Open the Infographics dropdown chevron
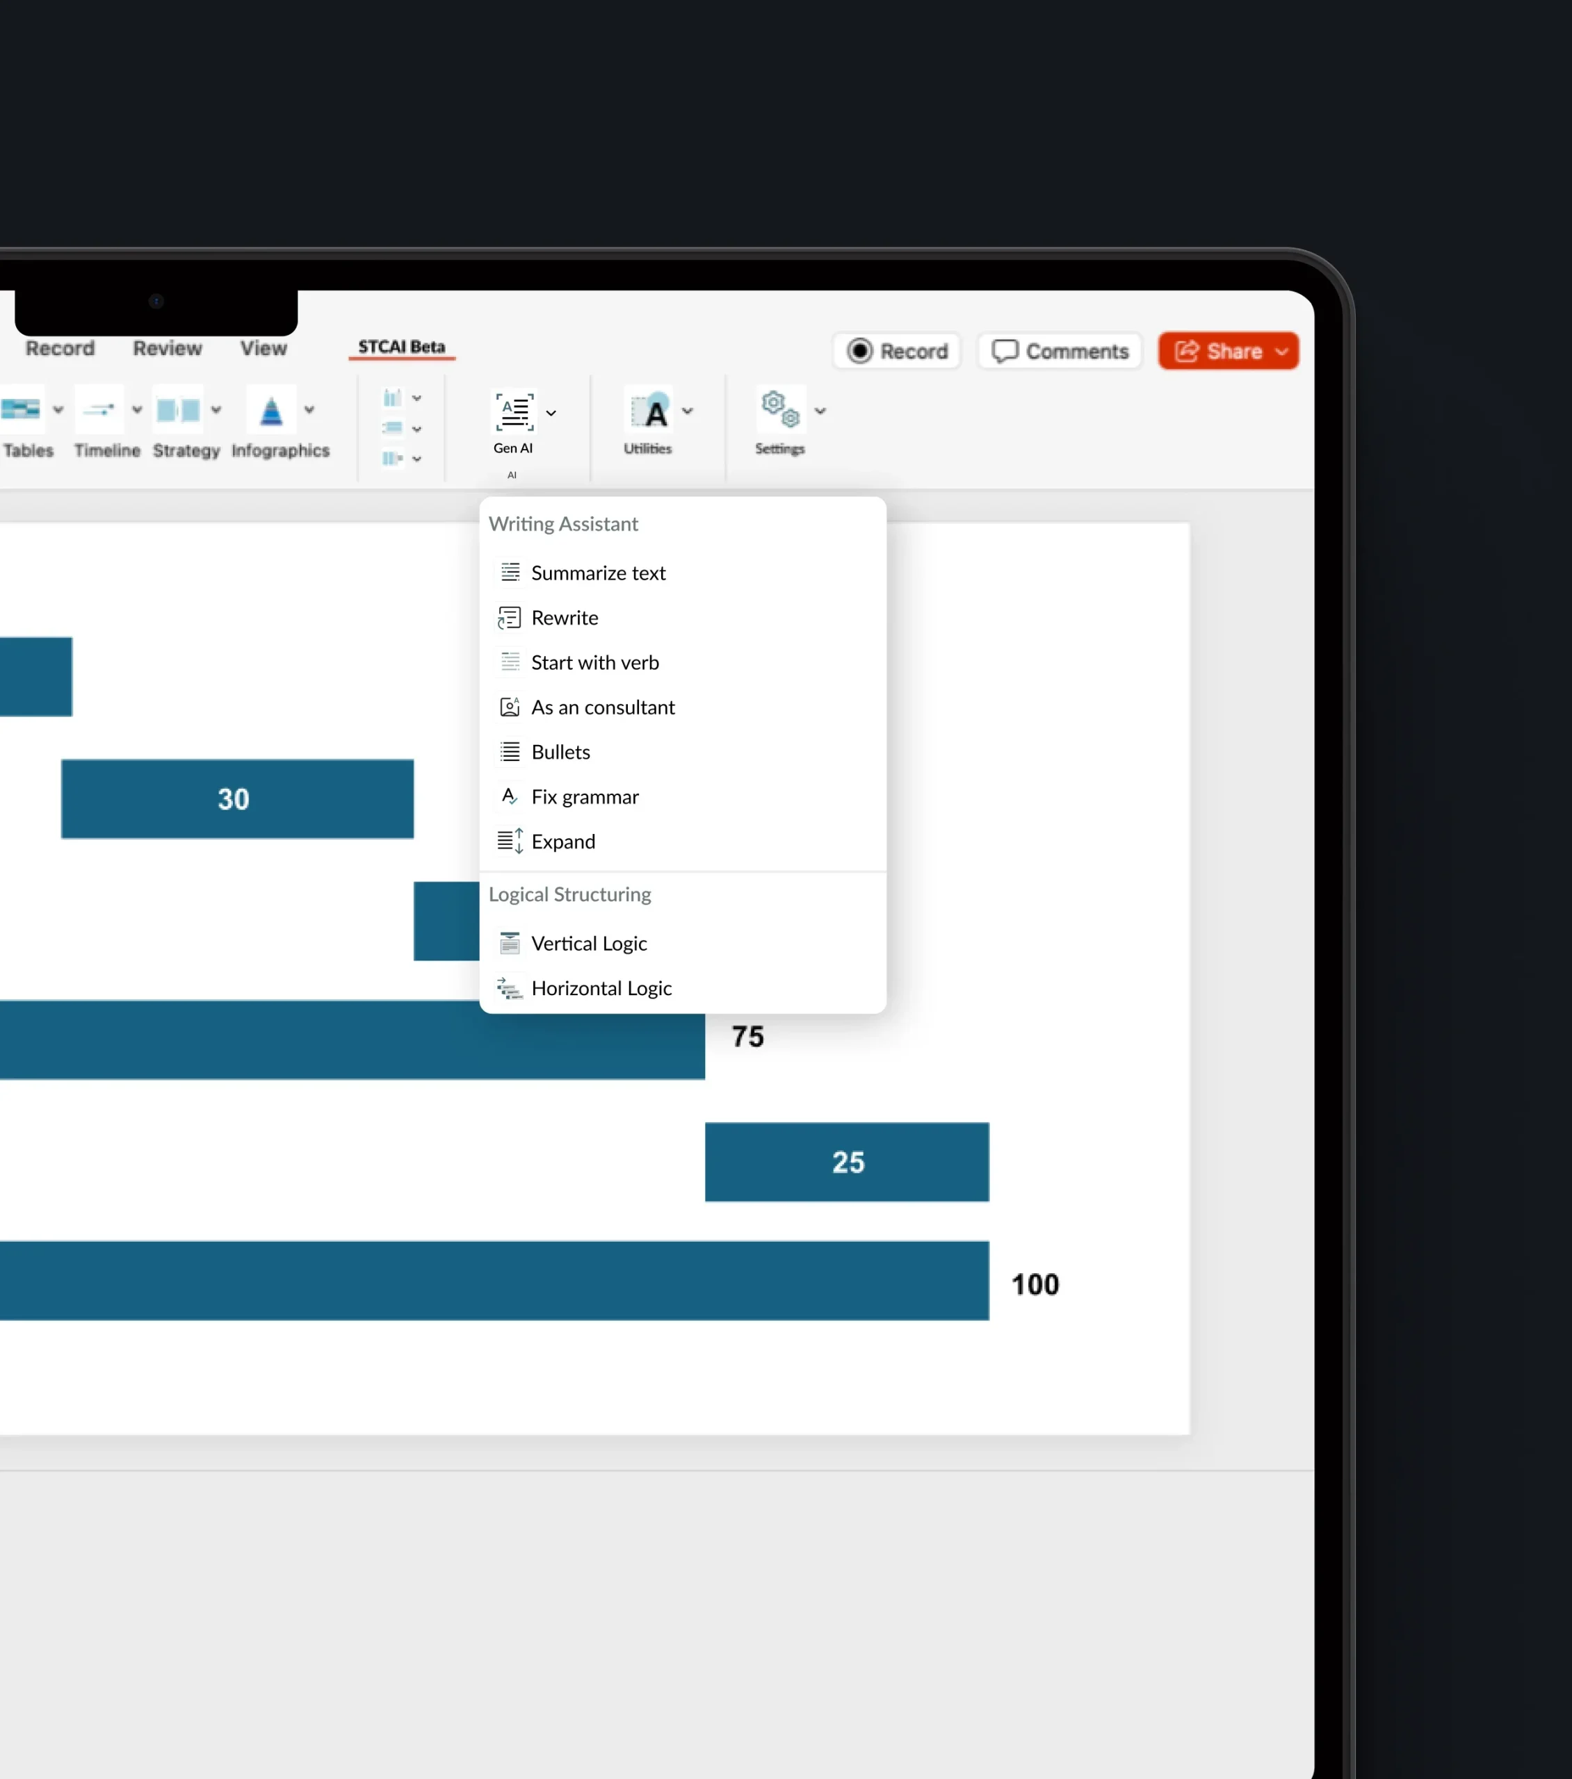Screen dimensions: 1572x1779 pos(309,410)
